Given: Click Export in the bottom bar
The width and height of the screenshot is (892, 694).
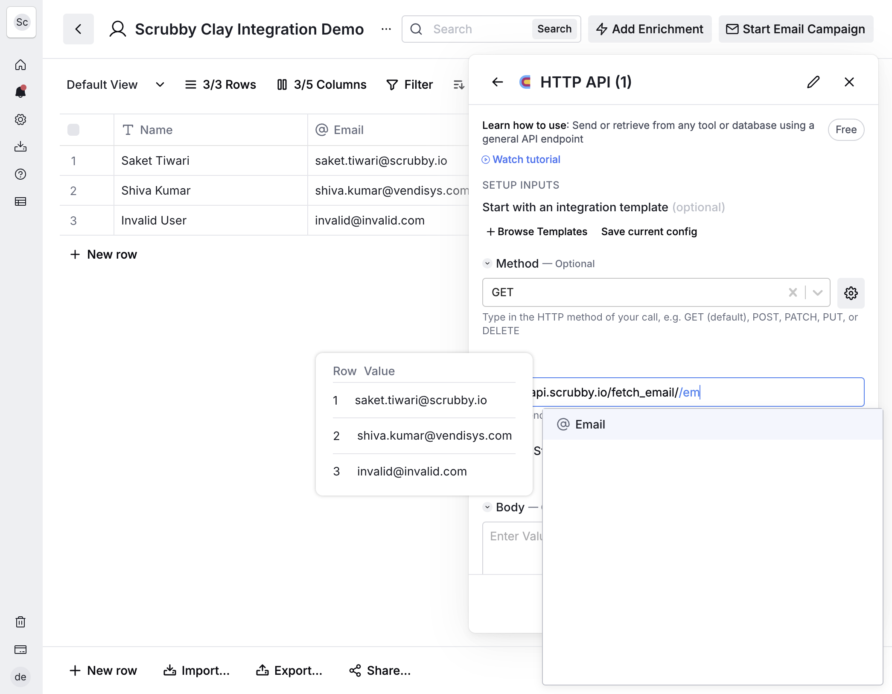Looking at the screenshot, I should (x=289, y=671).
